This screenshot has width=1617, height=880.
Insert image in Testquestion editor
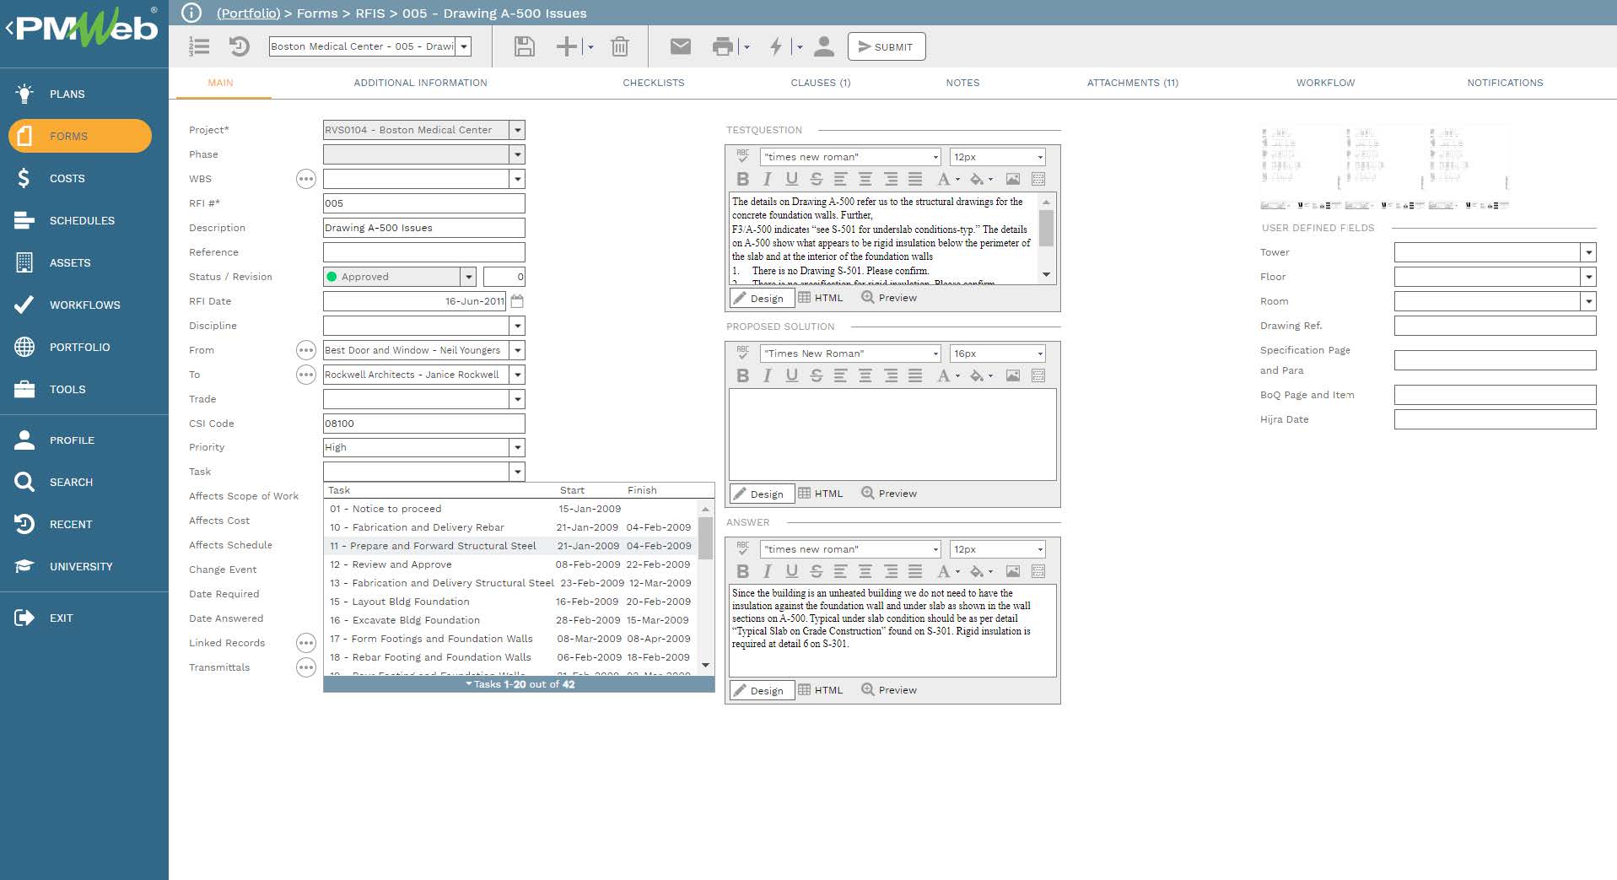pyautogui.click(x=1013, y=179)
